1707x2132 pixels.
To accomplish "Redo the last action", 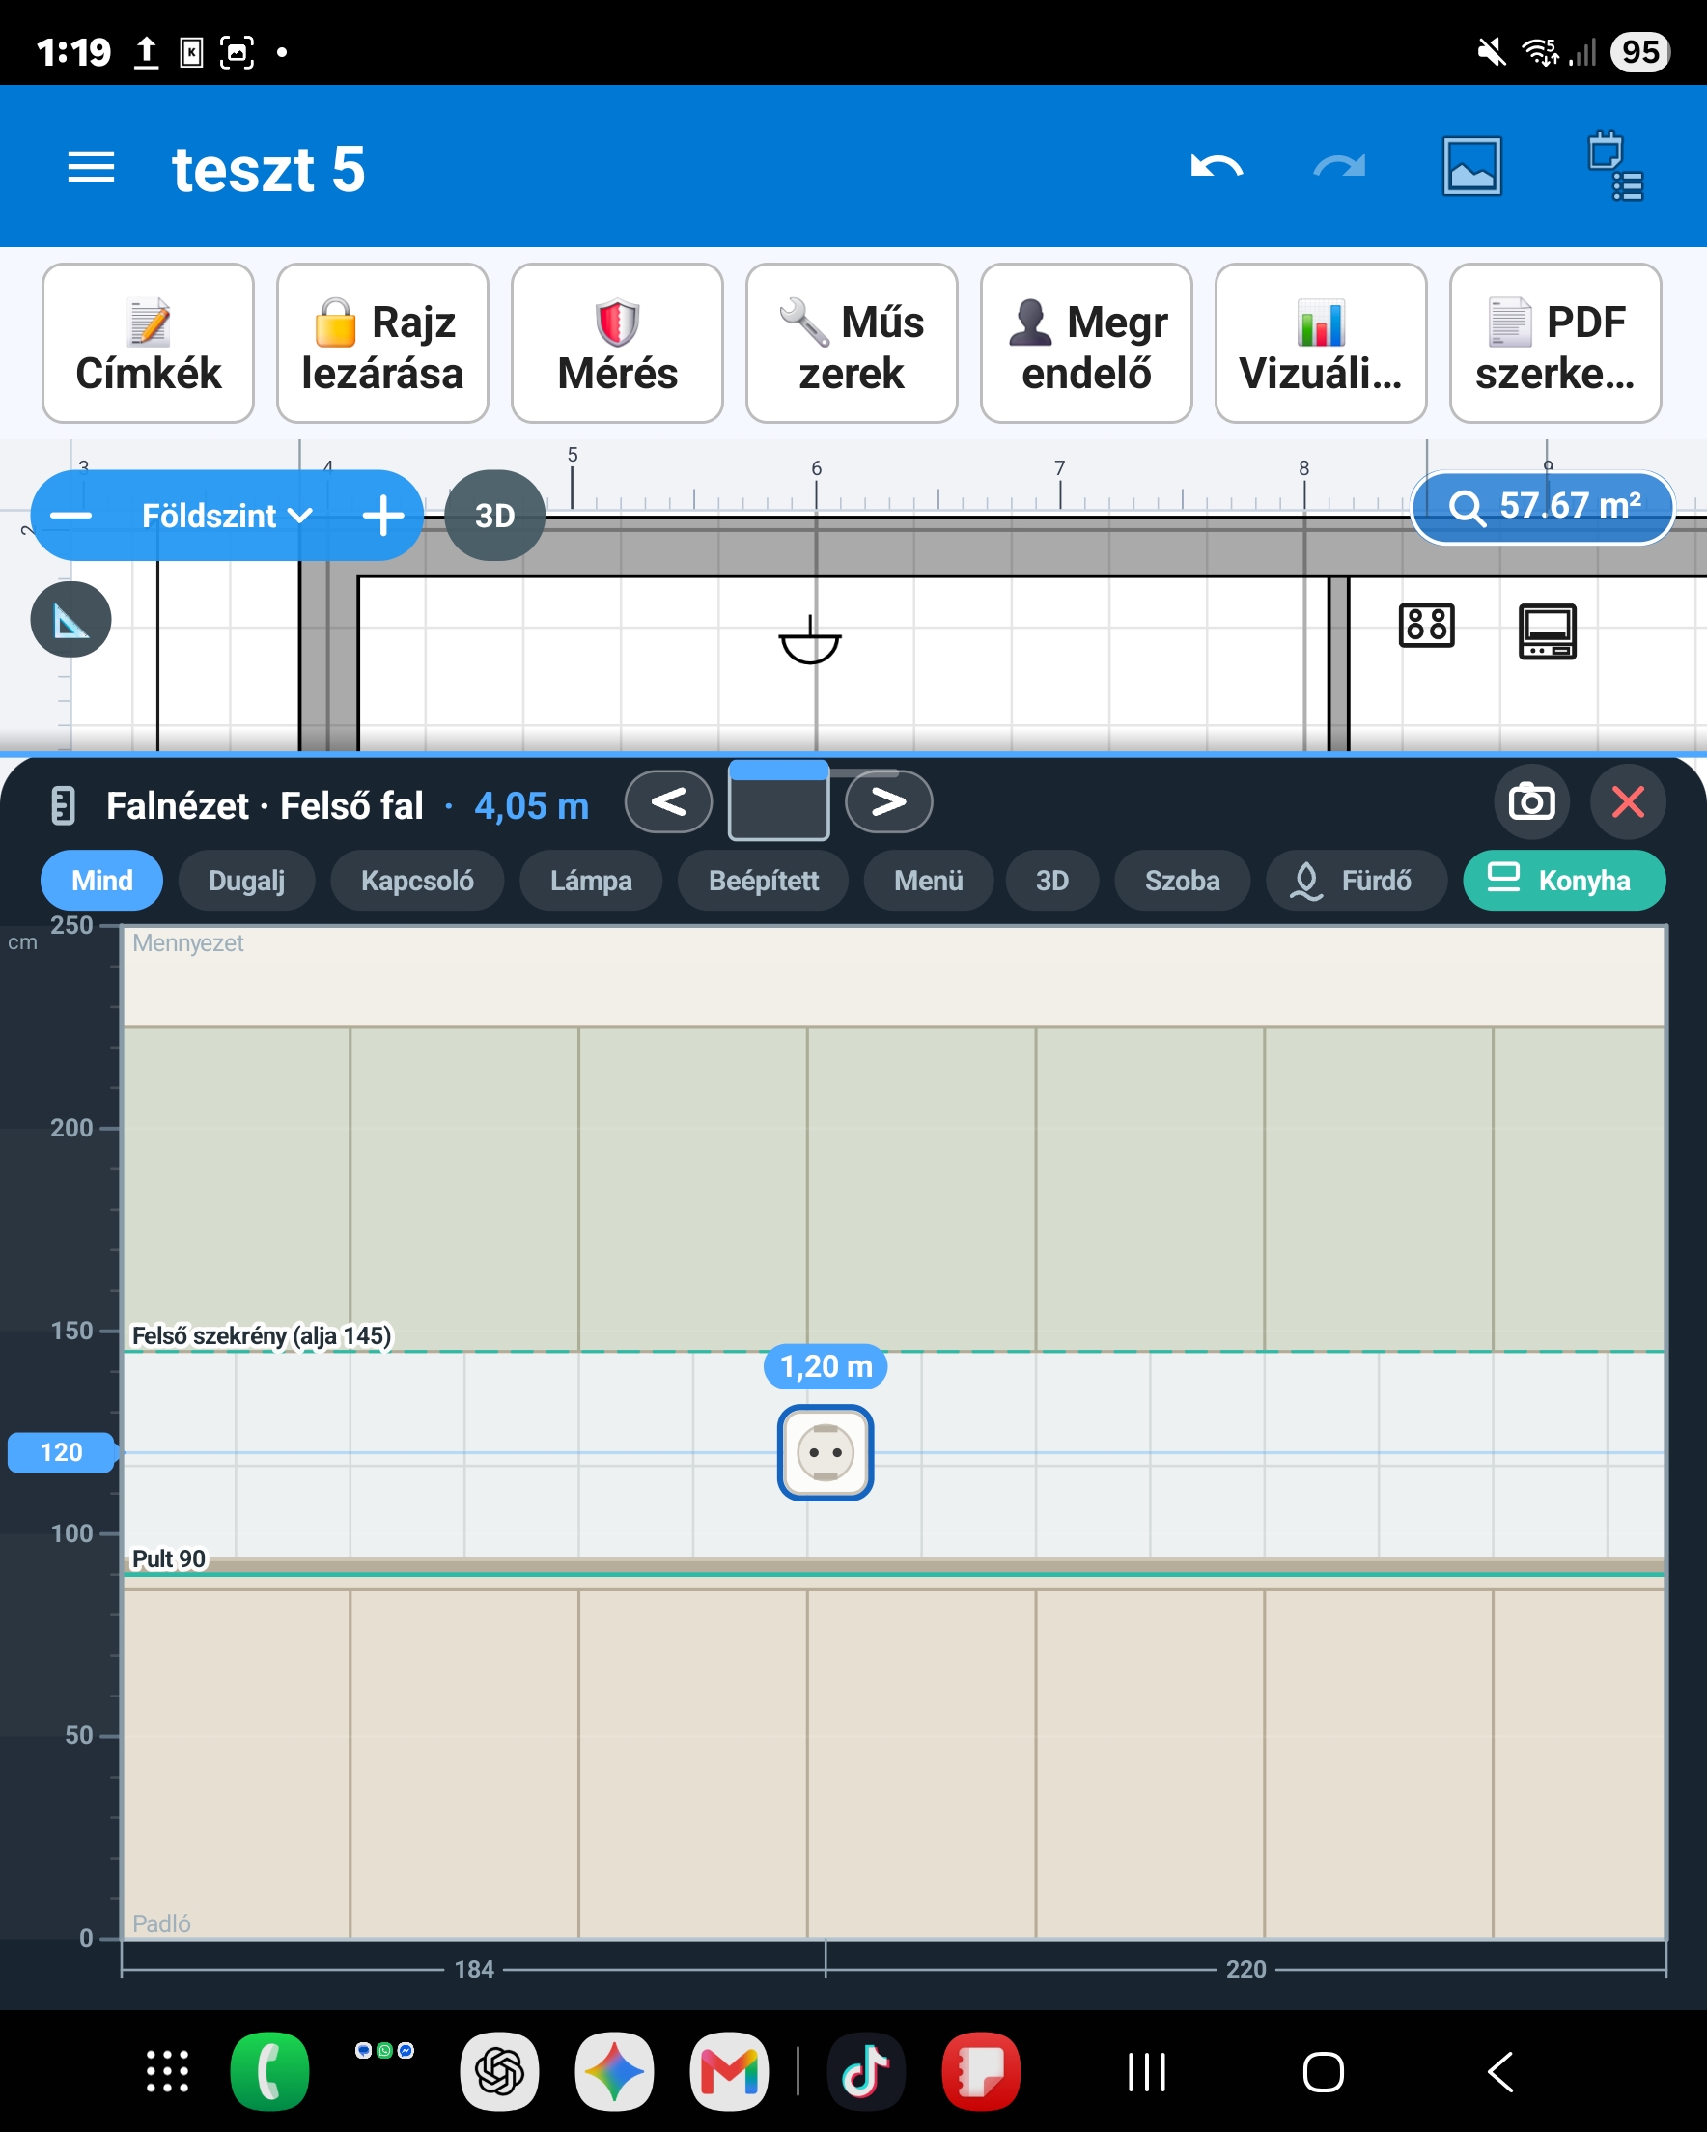I will (1339, 167).
